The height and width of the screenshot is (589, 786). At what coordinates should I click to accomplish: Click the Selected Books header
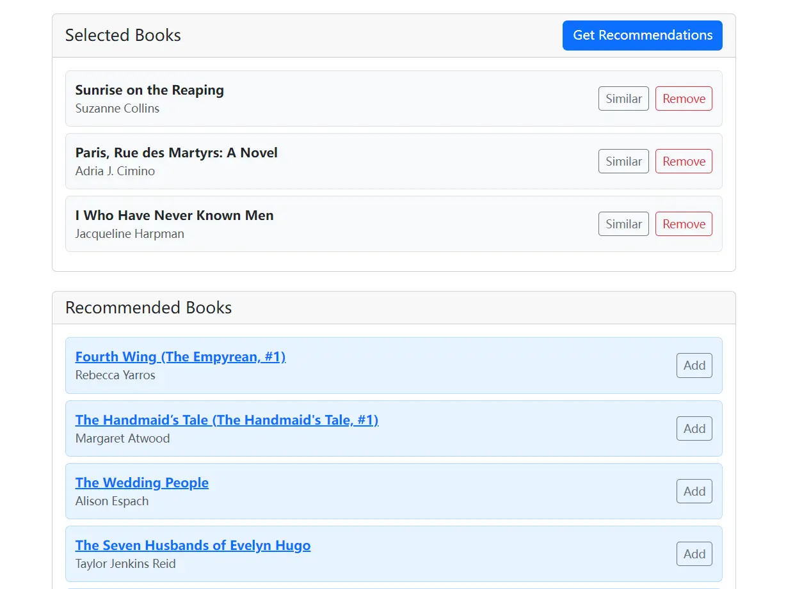click(x=123, y=35)
